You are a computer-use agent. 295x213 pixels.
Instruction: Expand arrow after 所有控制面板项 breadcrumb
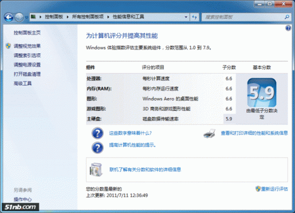tap(108, 17)
